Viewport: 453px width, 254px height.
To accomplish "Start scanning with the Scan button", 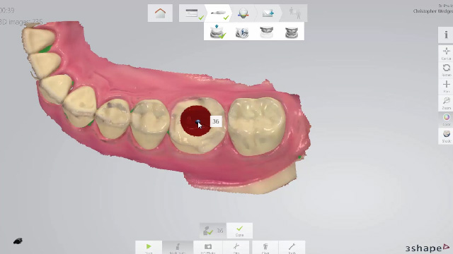I will 149,248.
